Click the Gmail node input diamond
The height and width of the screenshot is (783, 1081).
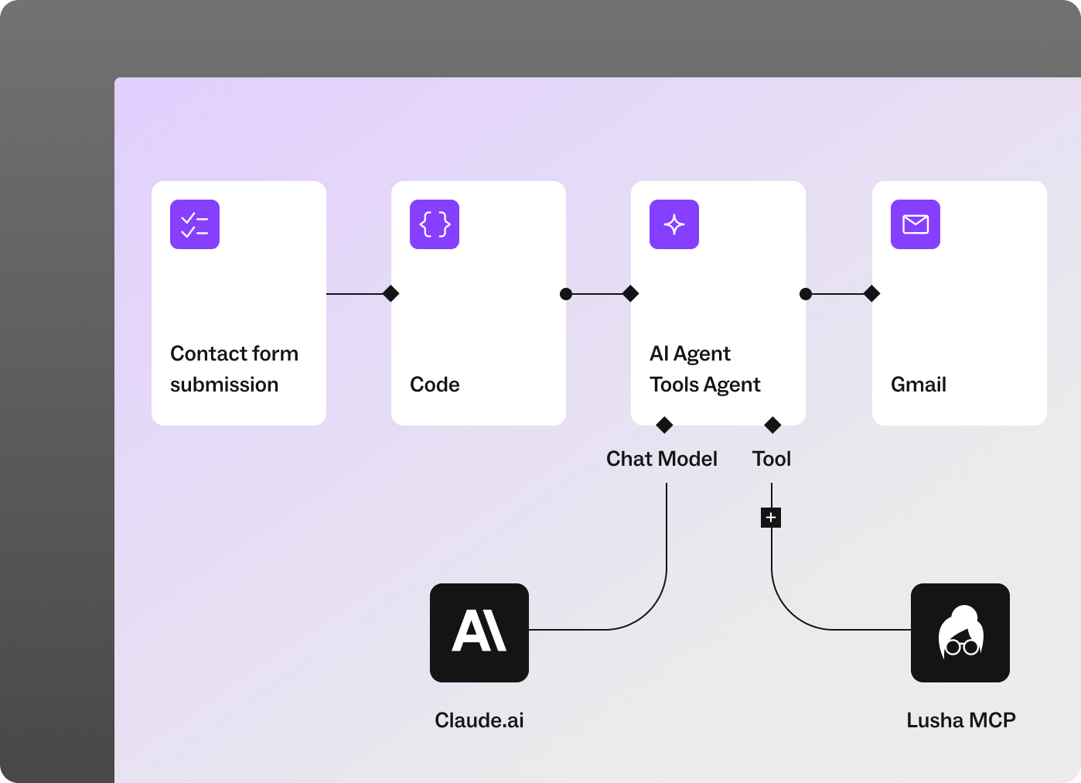[x=872, y=294]
